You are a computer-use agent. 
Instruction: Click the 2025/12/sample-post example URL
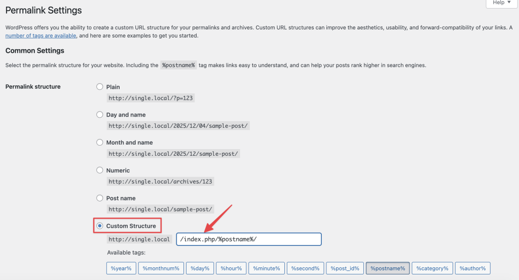tap(173, 154)
